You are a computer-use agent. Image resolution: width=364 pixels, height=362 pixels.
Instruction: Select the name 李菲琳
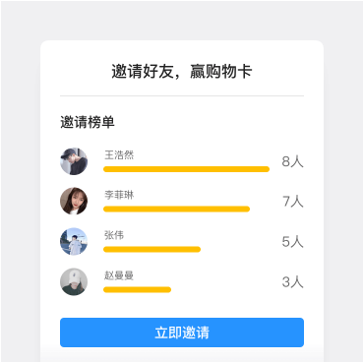coord(119,195)
